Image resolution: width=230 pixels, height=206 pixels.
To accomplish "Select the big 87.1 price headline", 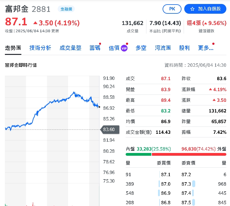I will (16, 22).
